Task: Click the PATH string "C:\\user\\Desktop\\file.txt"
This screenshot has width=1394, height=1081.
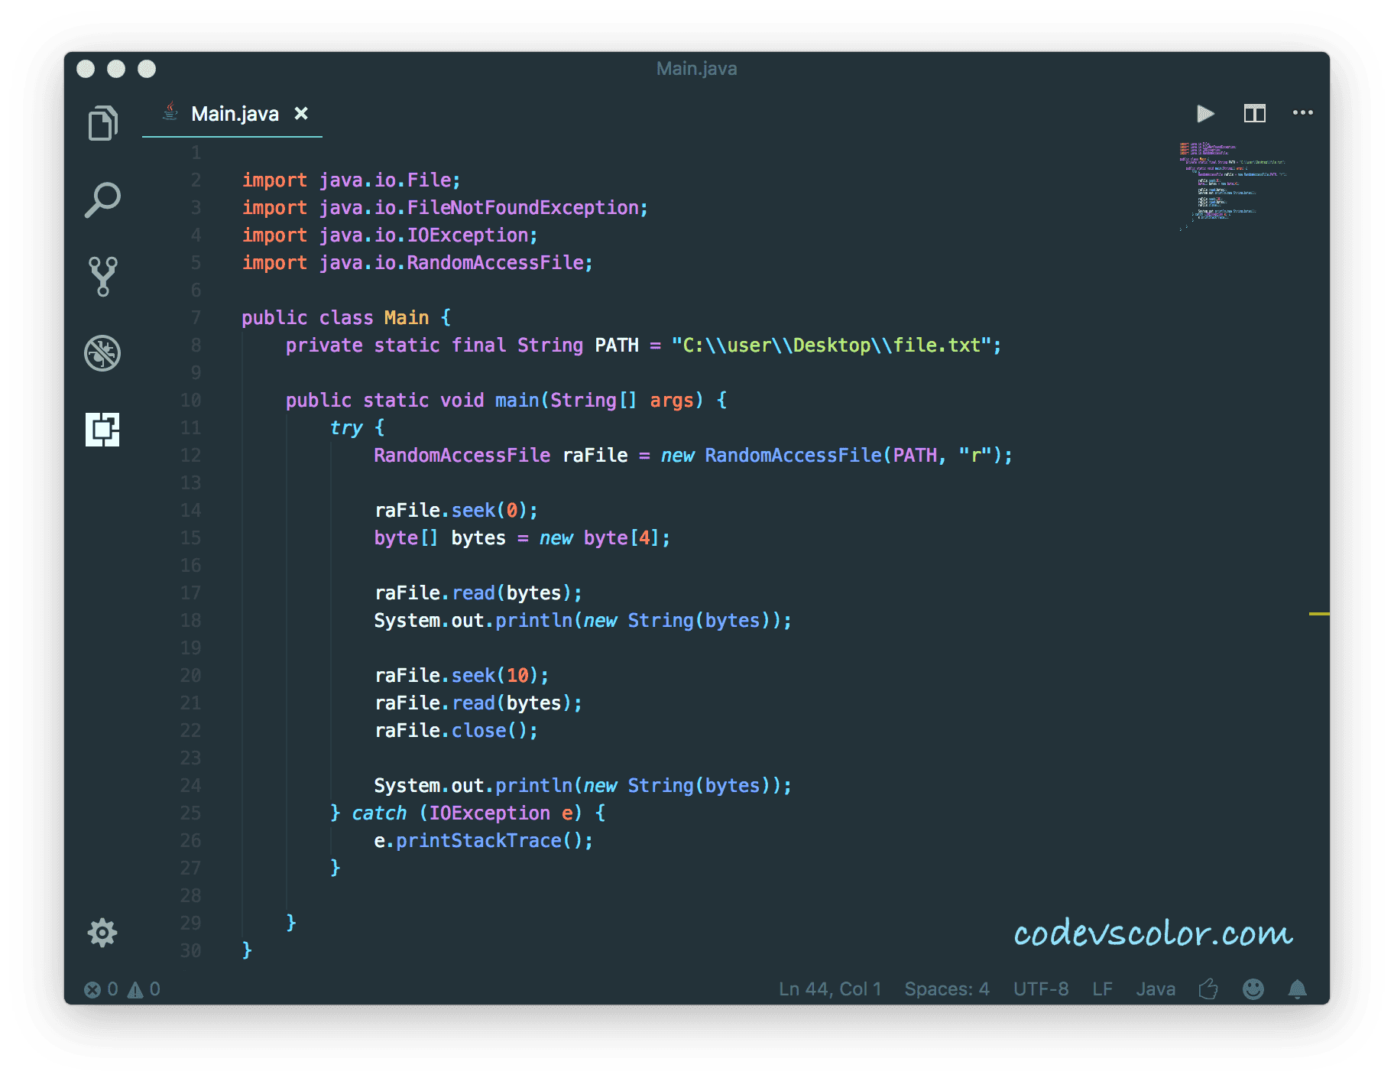Action: point(832,346)
